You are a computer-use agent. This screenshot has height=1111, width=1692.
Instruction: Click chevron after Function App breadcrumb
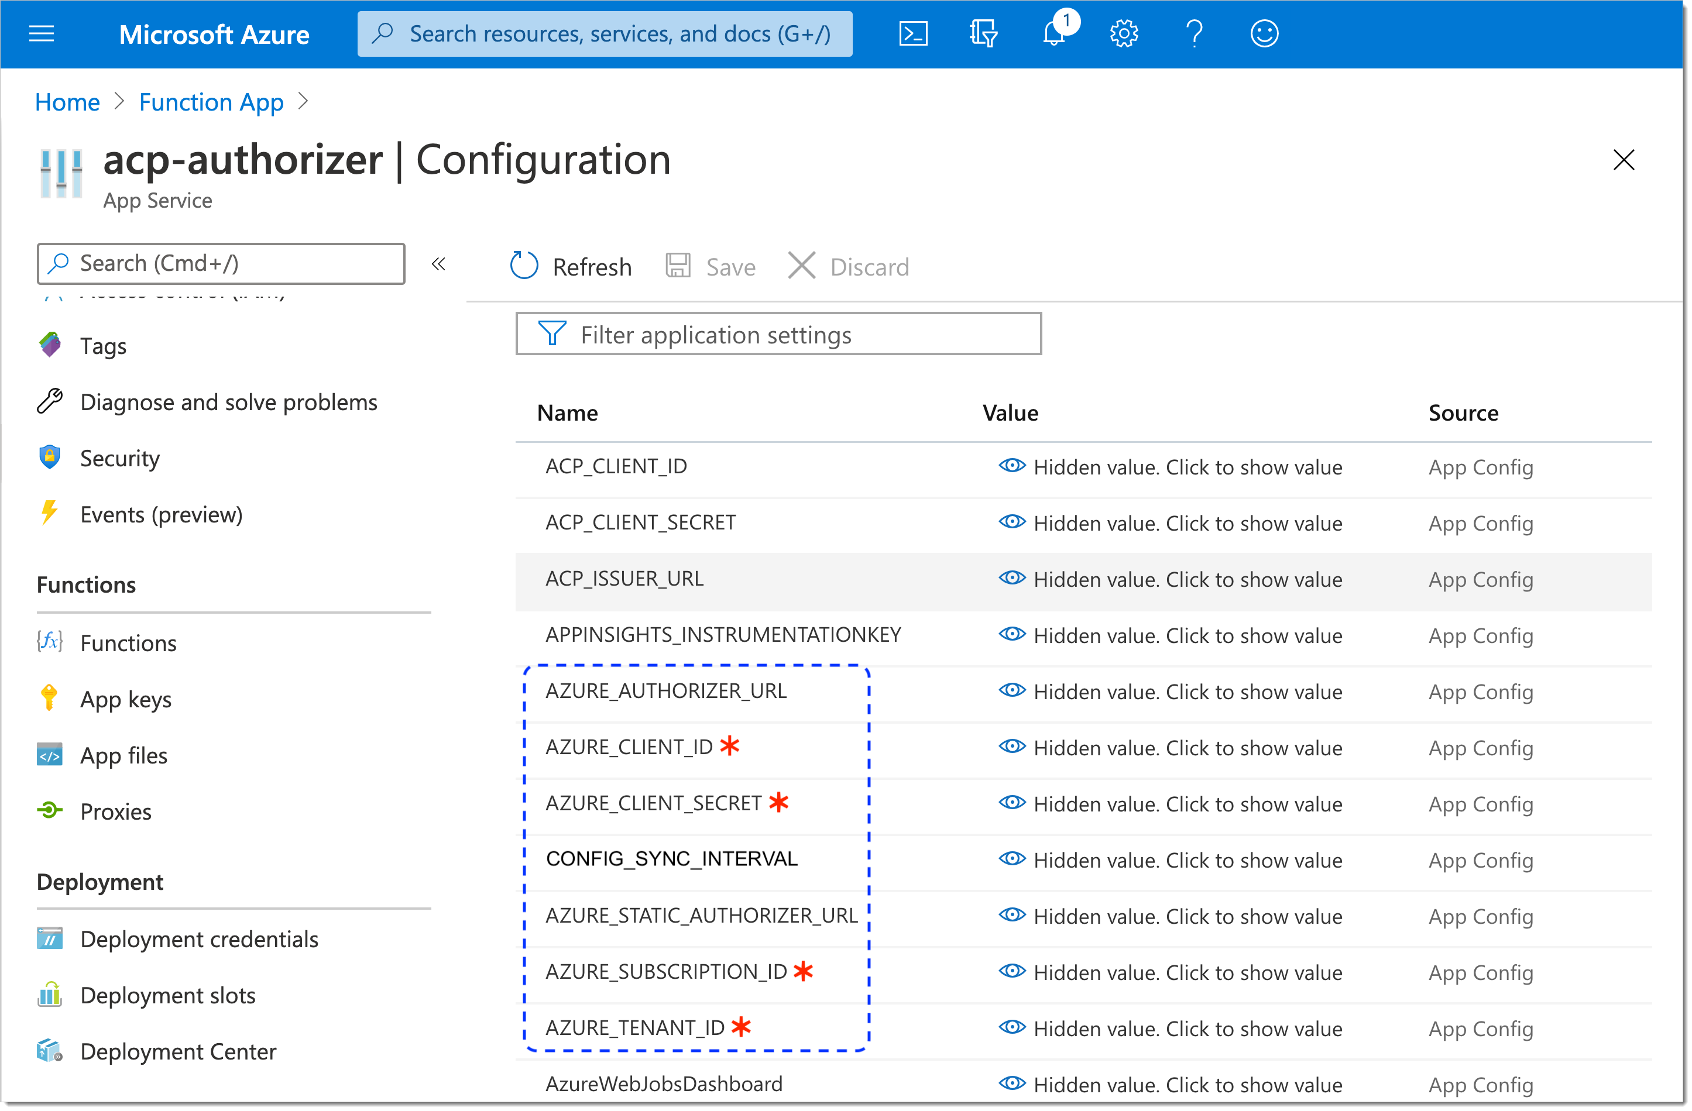(x=304, y=102)
